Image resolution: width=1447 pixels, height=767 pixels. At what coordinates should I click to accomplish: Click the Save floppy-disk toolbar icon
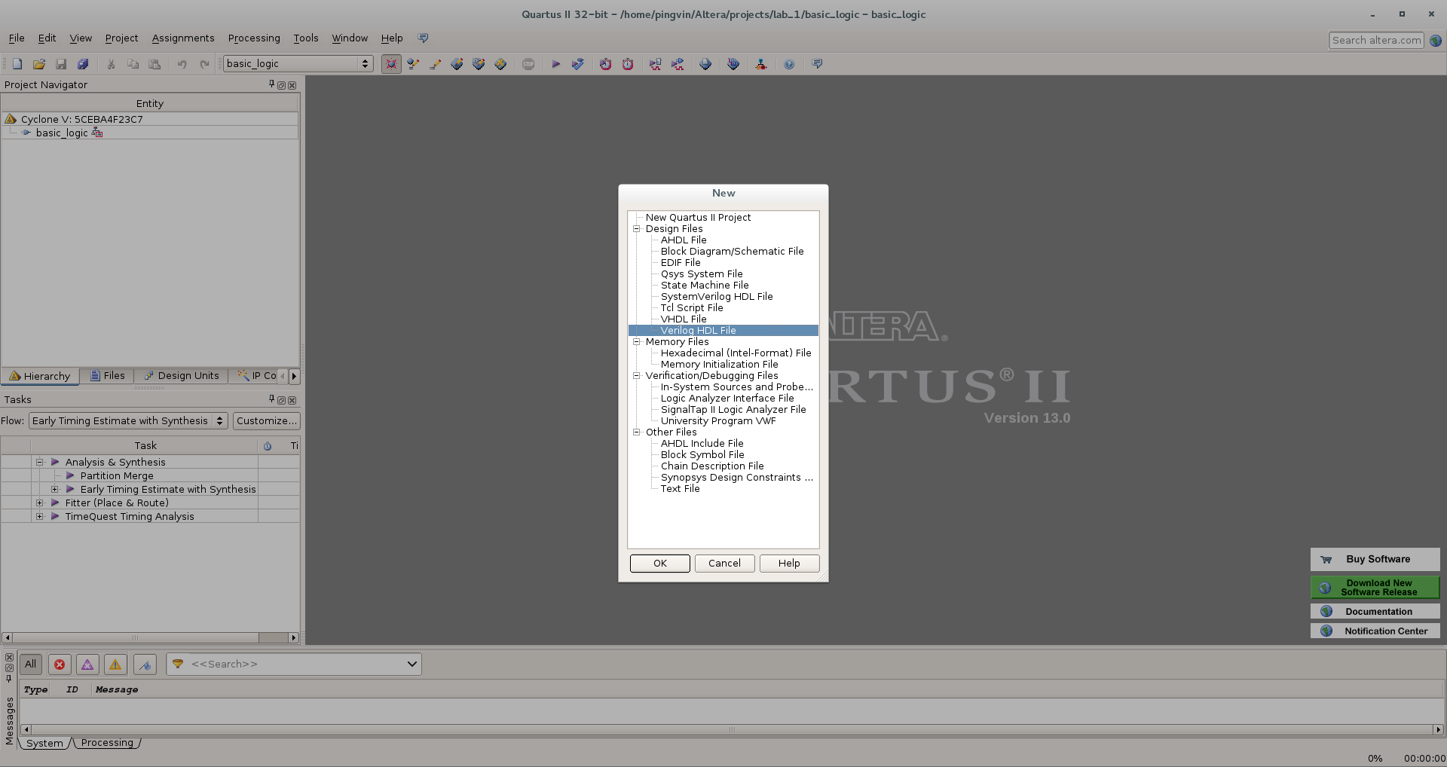point(61,64)
